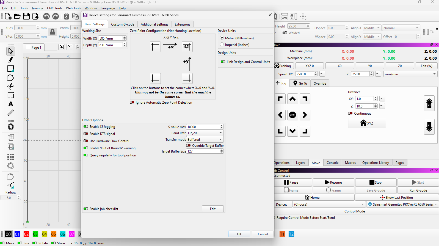Toggle Enable SJ Jogging

coord(86,127)
